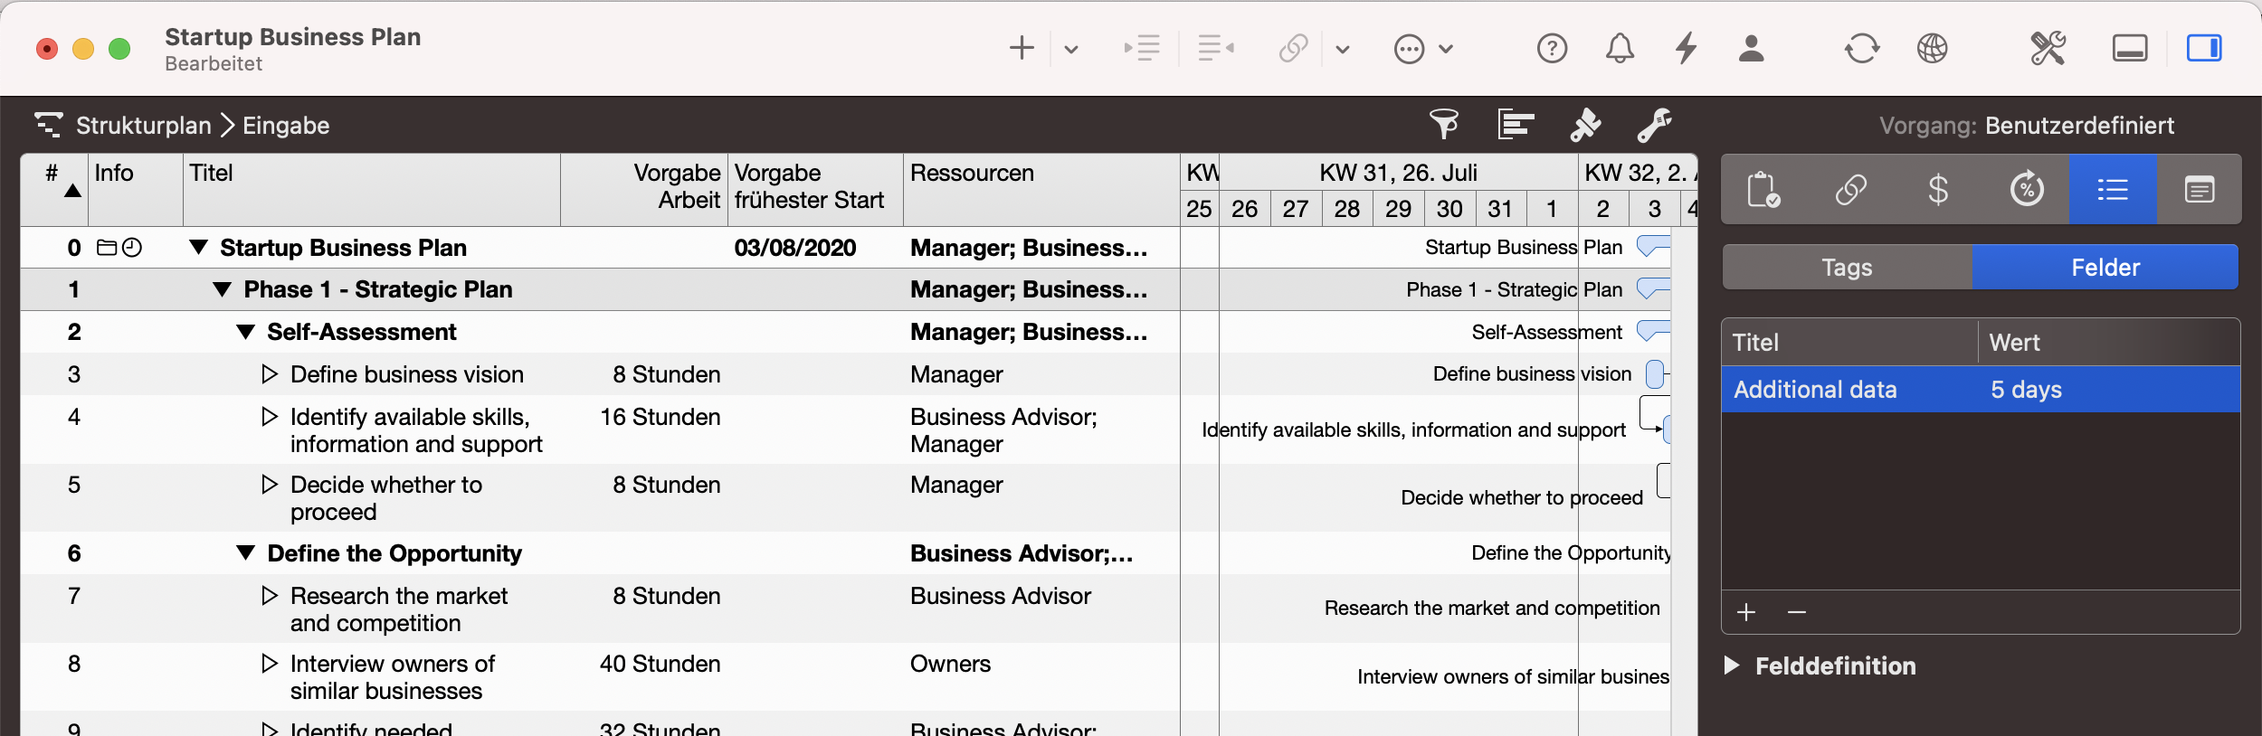This screenshot has height=736, width=2262.
Task: Open the dollar cost inspector tab
Action: pyautogui.click(x=1938, y=190)
